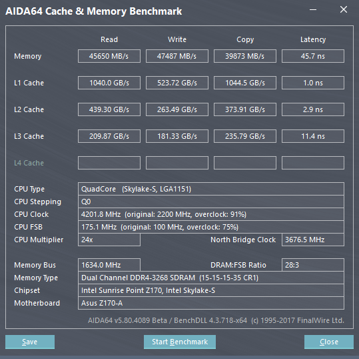Click the empty L4 Cache Read field
This screenshot has width=359, height=359.
pyautogui.click(x=109, y=163)
